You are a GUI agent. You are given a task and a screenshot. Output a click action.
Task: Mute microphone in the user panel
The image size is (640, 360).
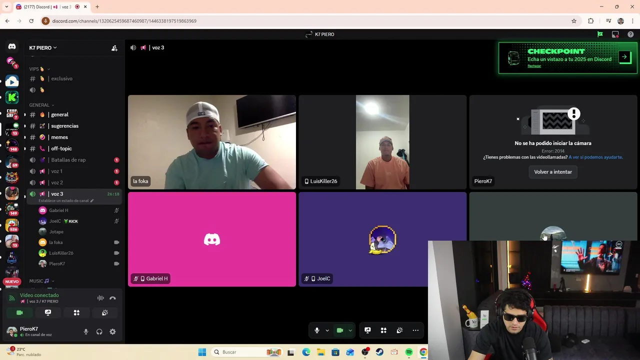coord(86,331)
